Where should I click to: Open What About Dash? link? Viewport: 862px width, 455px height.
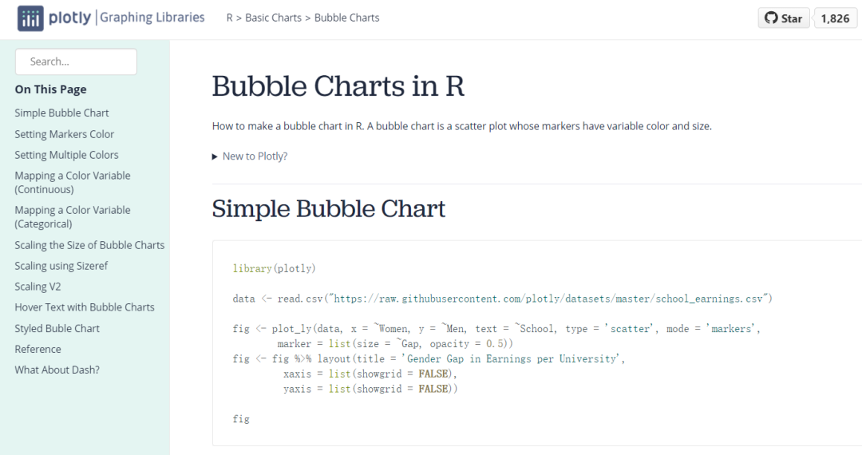[x=57, y=370]
